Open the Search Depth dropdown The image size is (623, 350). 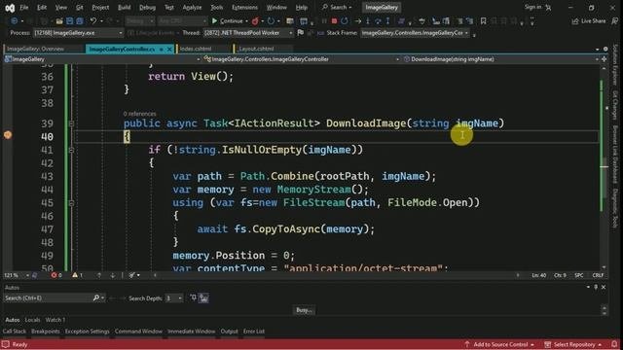click(x=174, y=298)
